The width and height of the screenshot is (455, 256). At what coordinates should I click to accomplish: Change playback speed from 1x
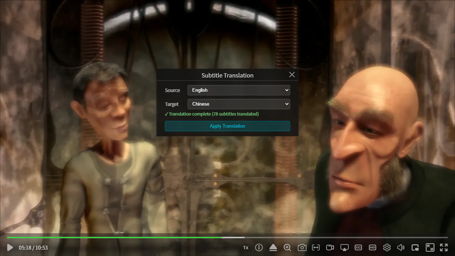click(x=246, y=247)
